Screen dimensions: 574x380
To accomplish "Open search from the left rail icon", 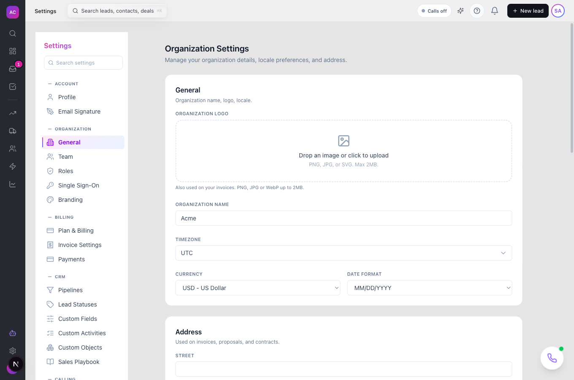I will (13, 33).
